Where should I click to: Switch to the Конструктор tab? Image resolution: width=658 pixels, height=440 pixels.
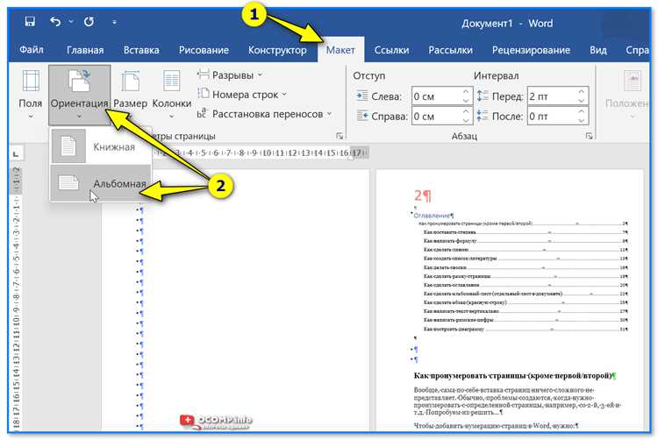click(277, 50)
